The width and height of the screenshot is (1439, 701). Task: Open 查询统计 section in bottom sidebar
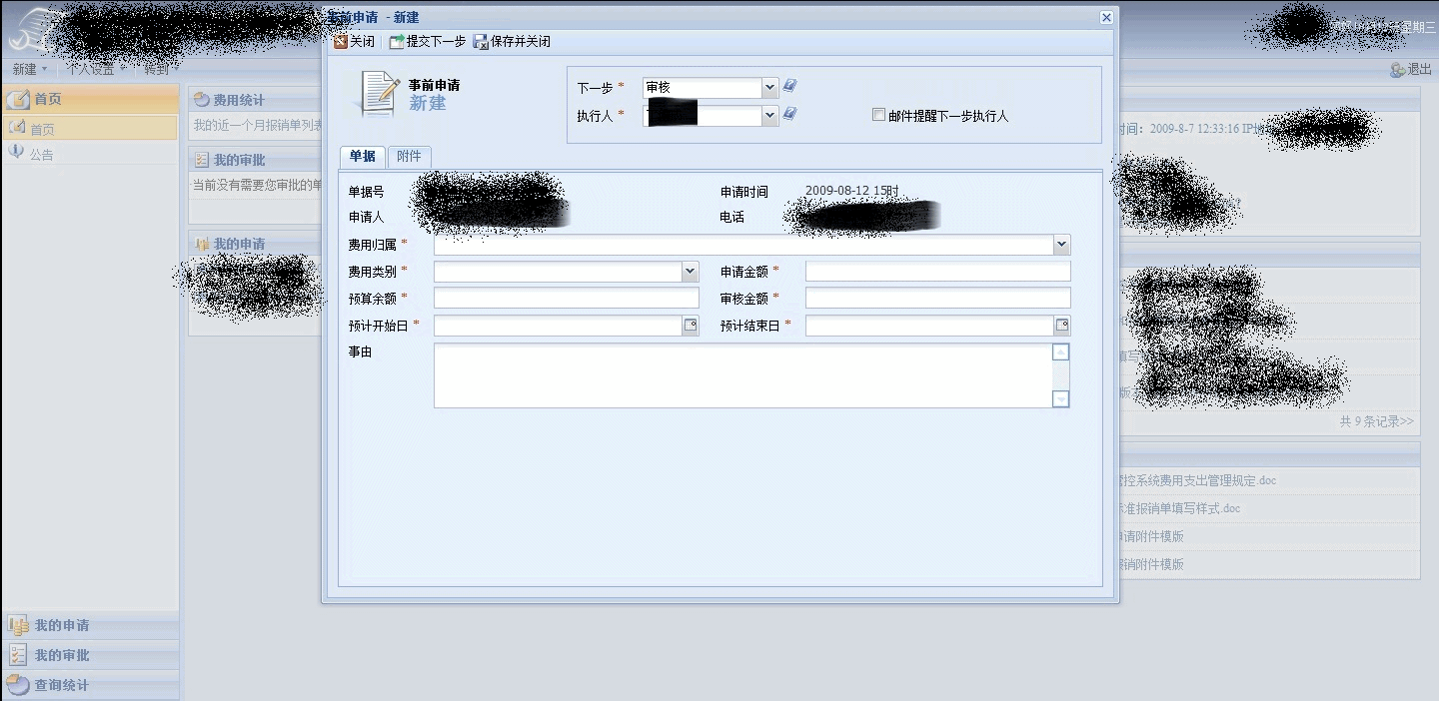90,685
